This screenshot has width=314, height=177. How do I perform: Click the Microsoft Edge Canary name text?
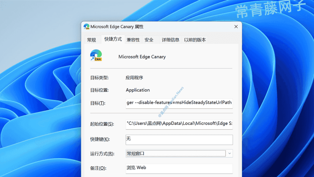click(142, 57)
